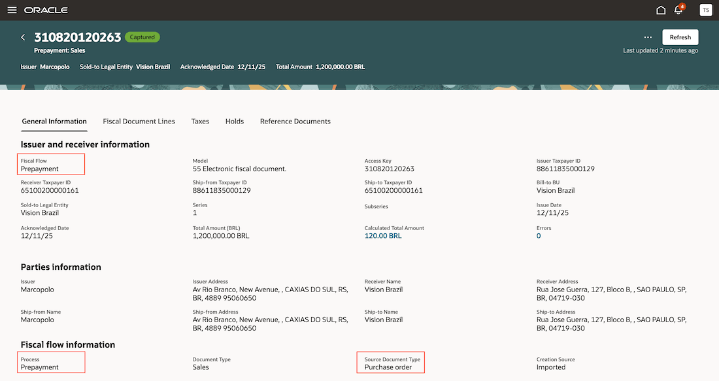Image resolution: width=719 pixels, height=381 pixels.
Task: Select the highlighted Fiscal Flow Prepayment field
Action: (x=51, y=164)
